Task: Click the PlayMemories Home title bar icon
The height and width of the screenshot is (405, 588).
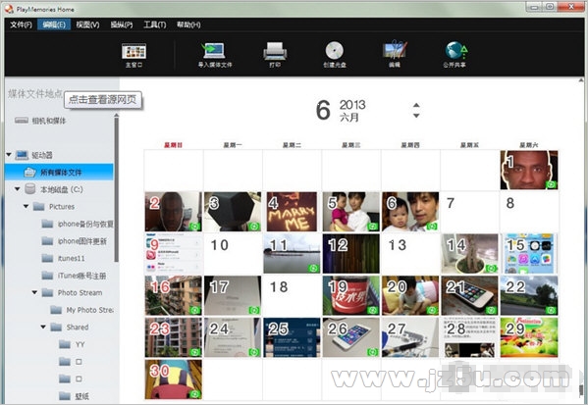Action: (x=9, y=9)
